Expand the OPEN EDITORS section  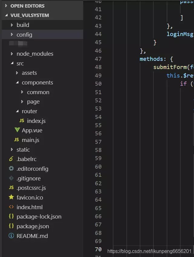tap(6, 6)
